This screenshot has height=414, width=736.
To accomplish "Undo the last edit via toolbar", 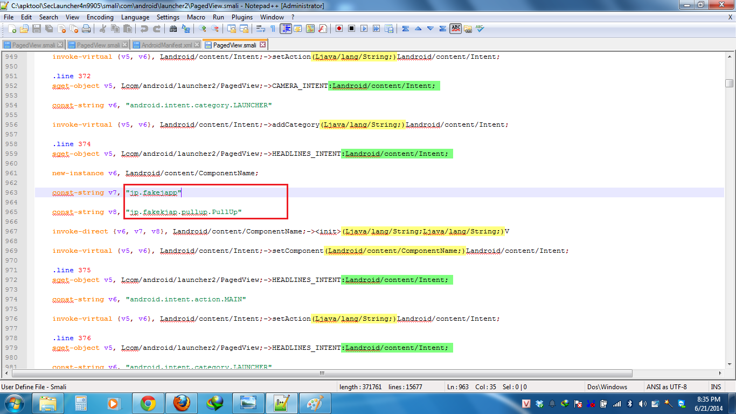I will [x=144, y=29].
